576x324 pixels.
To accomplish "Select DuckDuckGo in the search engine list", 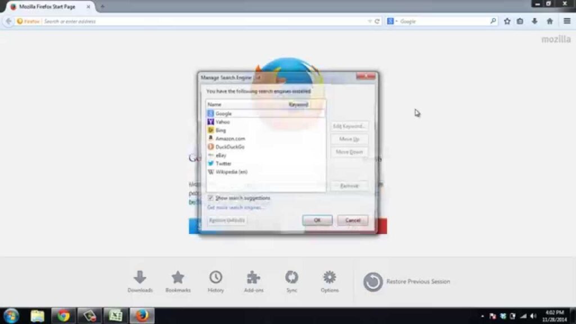I will (x=265, y=147).
